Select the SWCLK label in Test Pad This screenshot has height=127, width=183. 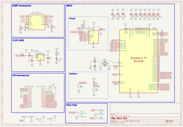(x=93, y=118)
